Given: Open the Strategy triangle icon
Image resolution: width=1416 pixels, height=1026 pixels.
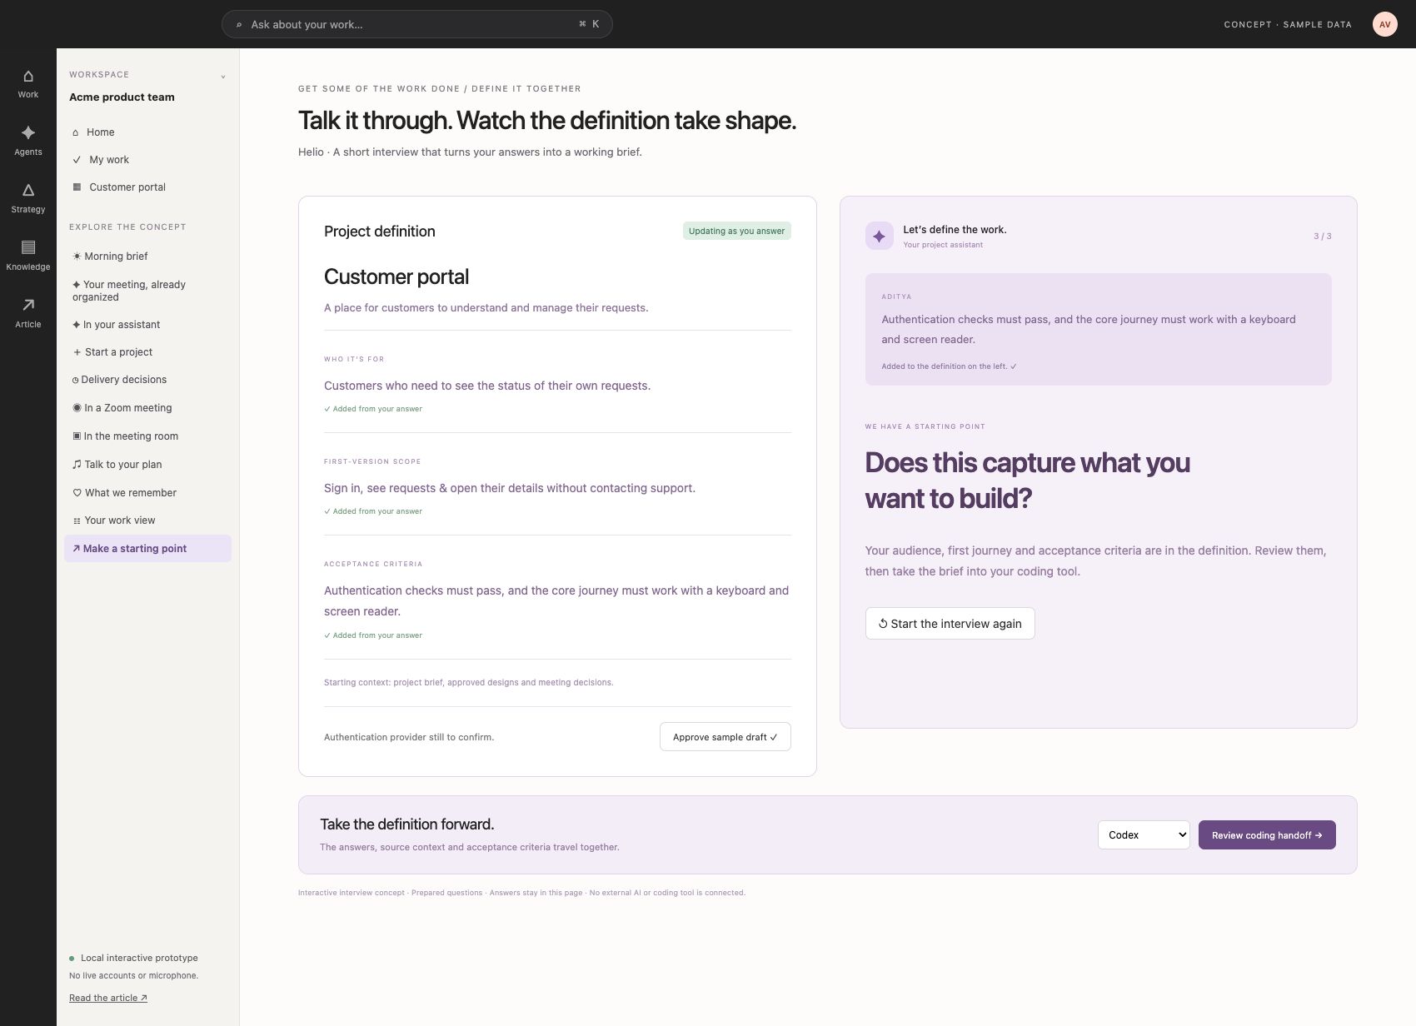Looking at the screenshot, I should pos(28,190).
